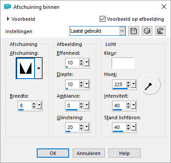Toggle the Voorbeeld op afbeelding checkbox
This screenshot has width=171, height=163.
point(102,19)
